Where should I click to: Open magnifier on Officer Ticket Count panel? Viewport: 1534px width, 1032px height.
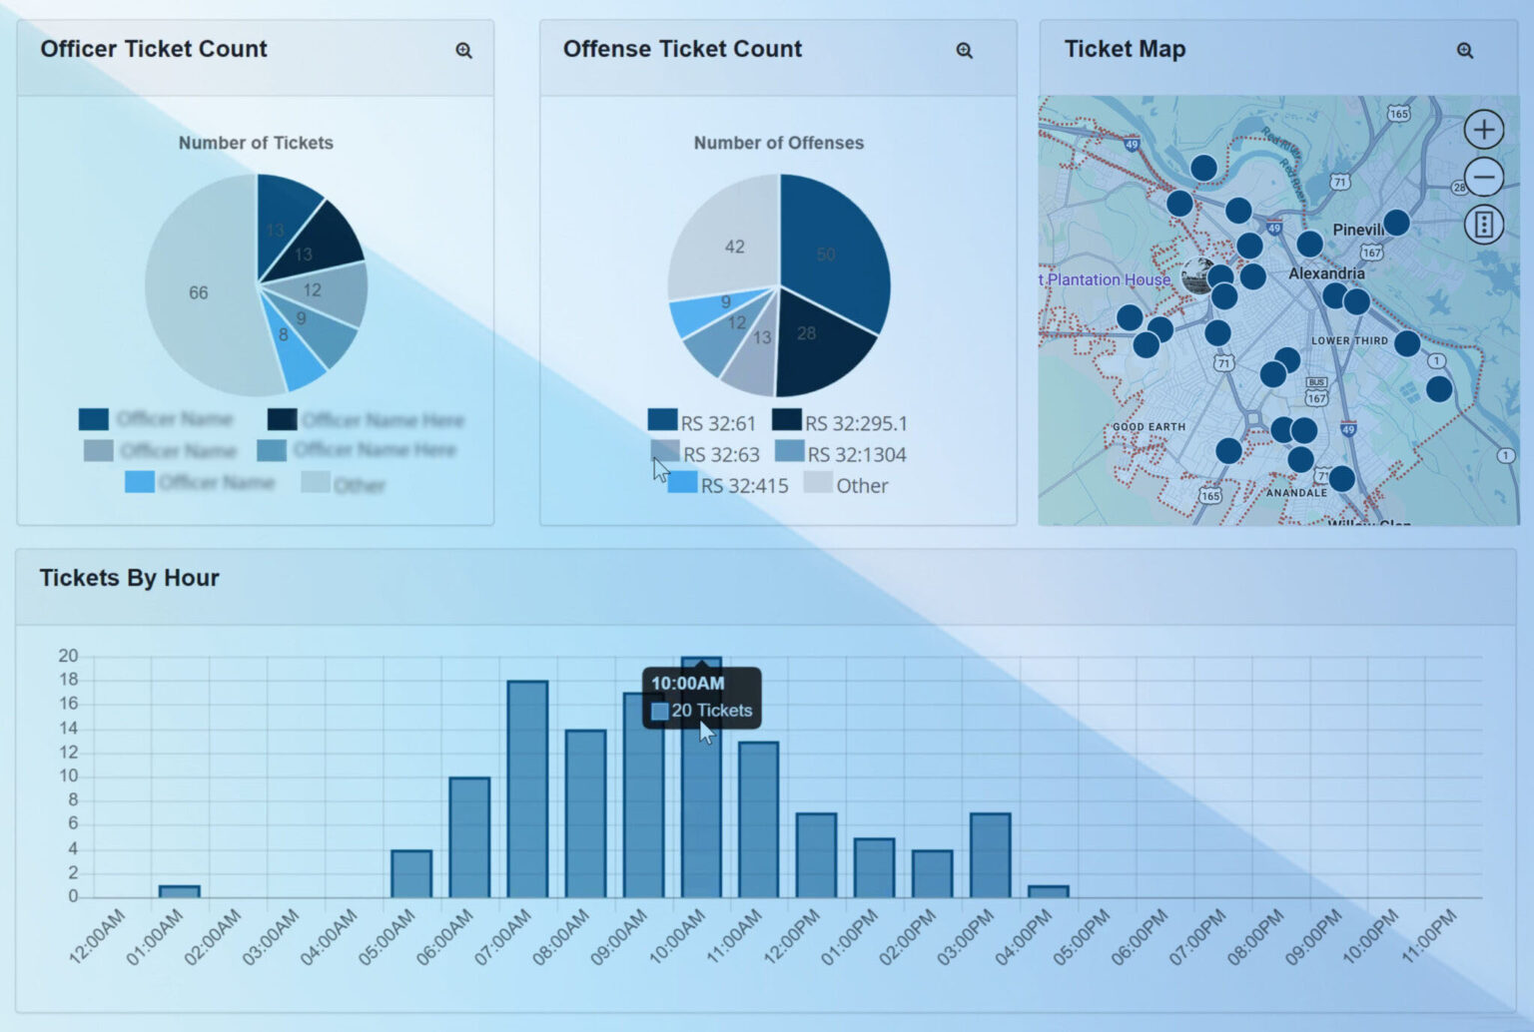tap(463, 50)
